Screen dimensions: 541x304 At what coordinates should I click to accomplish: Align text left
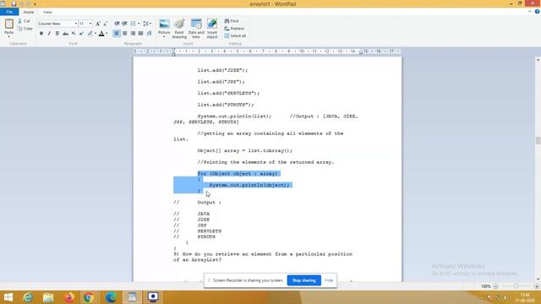click(117, 34)
